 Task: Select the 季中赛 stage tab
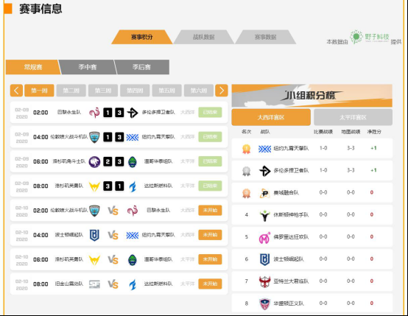click(x=88, y=67)
